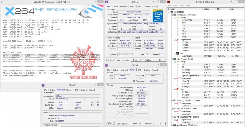245x127 pixels.
Task: Click the Temperatures icon under Intel Pentium G3420
Action: coord(177,78)
